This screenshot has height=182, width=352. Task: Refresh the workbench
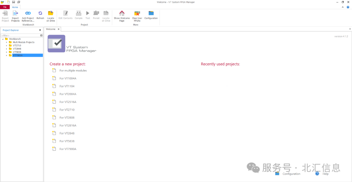tap(40, 15)
